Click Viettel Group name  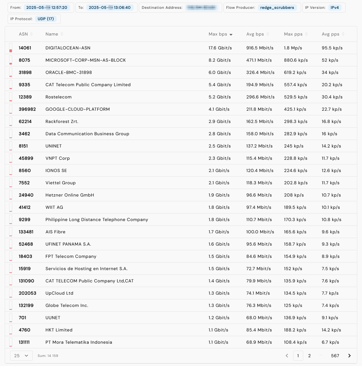(61, 183)
